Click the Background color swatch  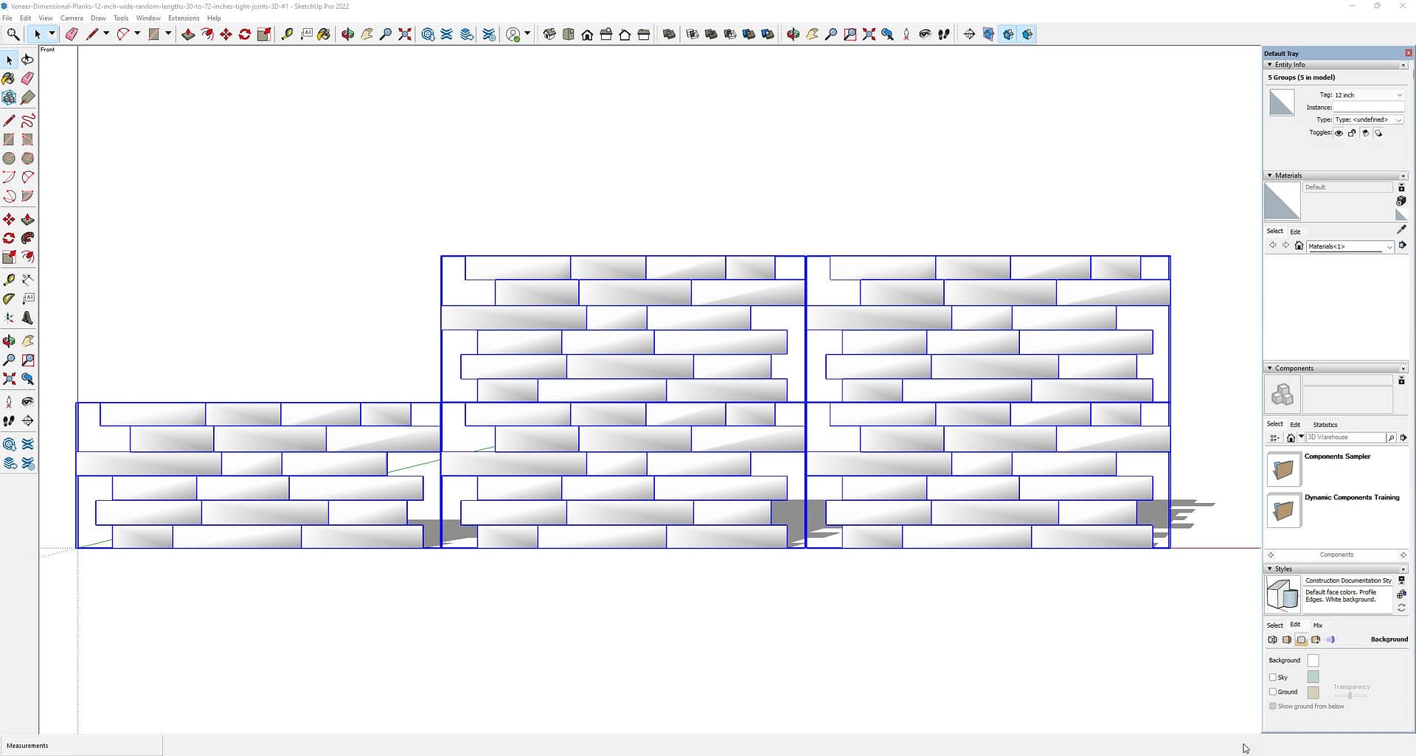pos(1313,661)
